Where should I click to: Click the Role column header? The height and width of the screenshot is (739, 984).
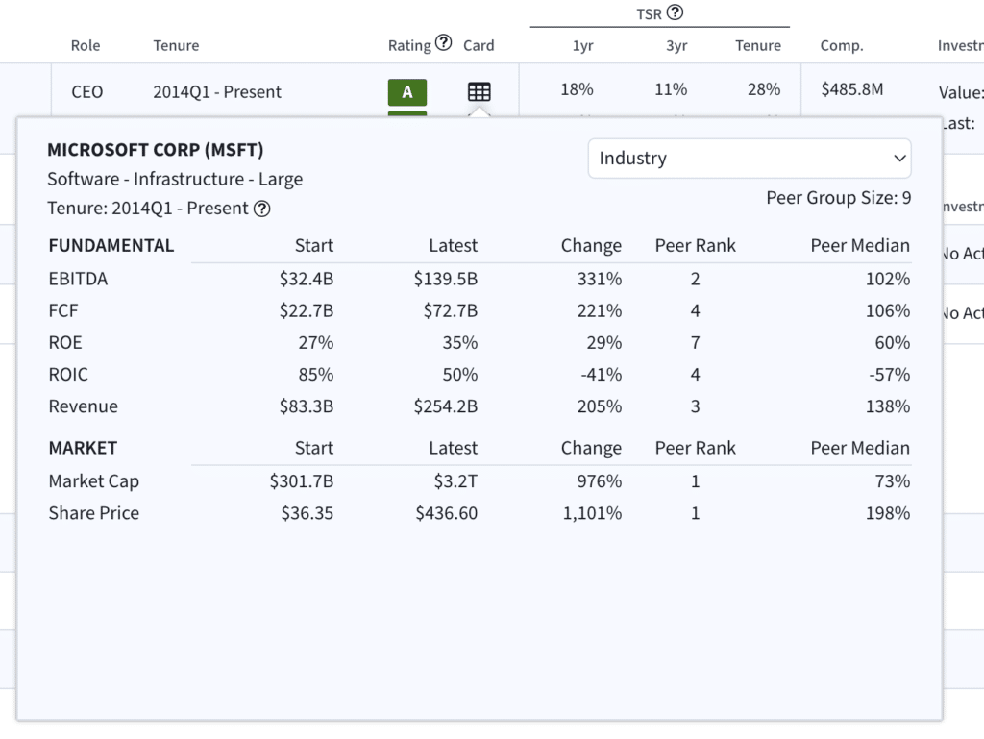[86, 46]
